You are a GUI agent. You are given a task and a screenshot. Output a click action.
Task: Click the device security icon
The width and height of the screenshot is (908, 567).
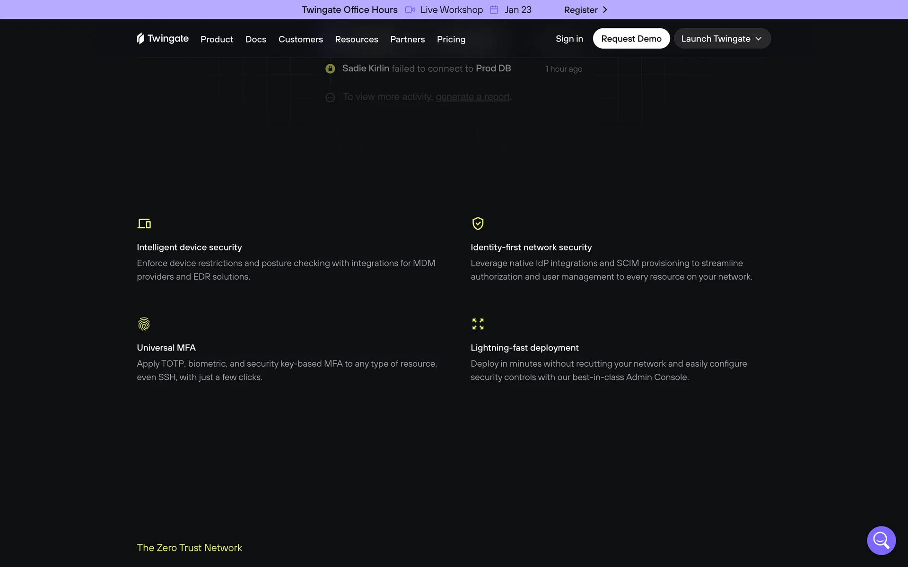(x=144, y=223)
